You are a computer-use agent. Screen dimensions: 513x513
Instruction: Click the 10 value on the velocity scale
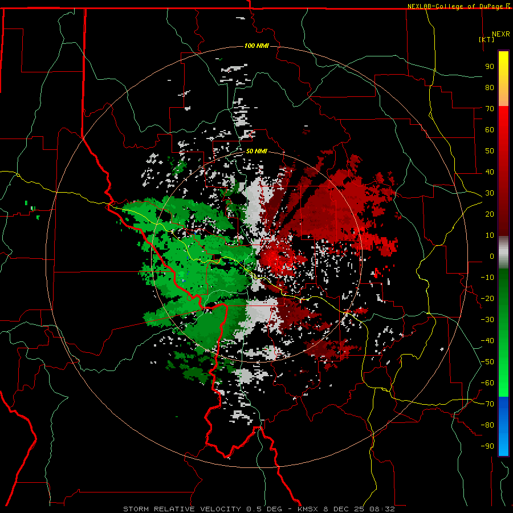[490, 235]
